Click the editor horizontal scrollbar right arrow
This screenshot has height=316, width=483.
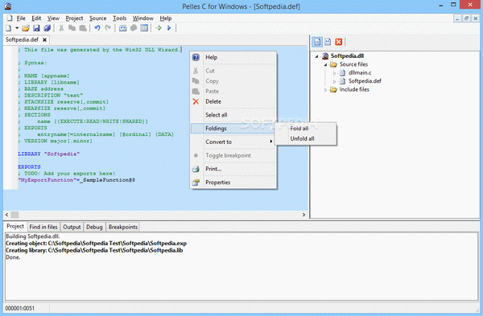pyautogui.click(x=303, y=215)
